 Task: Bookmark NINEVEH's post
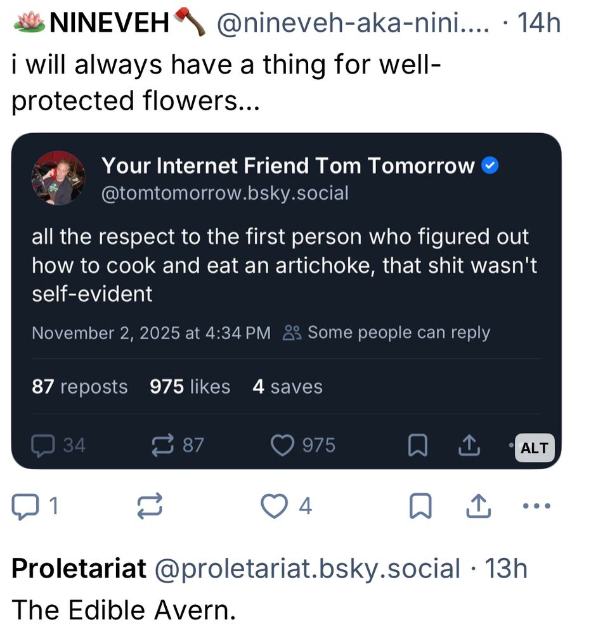[421, 506]
